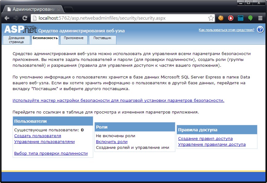The width and height of the screenshot is (267, 183).
Task: Click the browser back arrow
Action: coord(7,18)
